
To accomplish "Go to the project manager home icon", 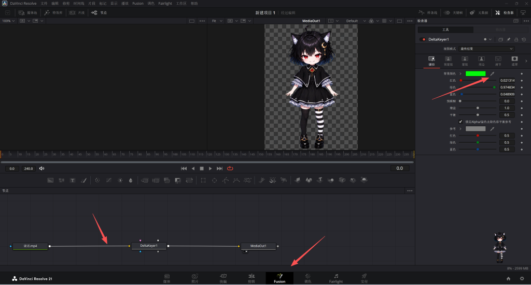I will (508, 279).
